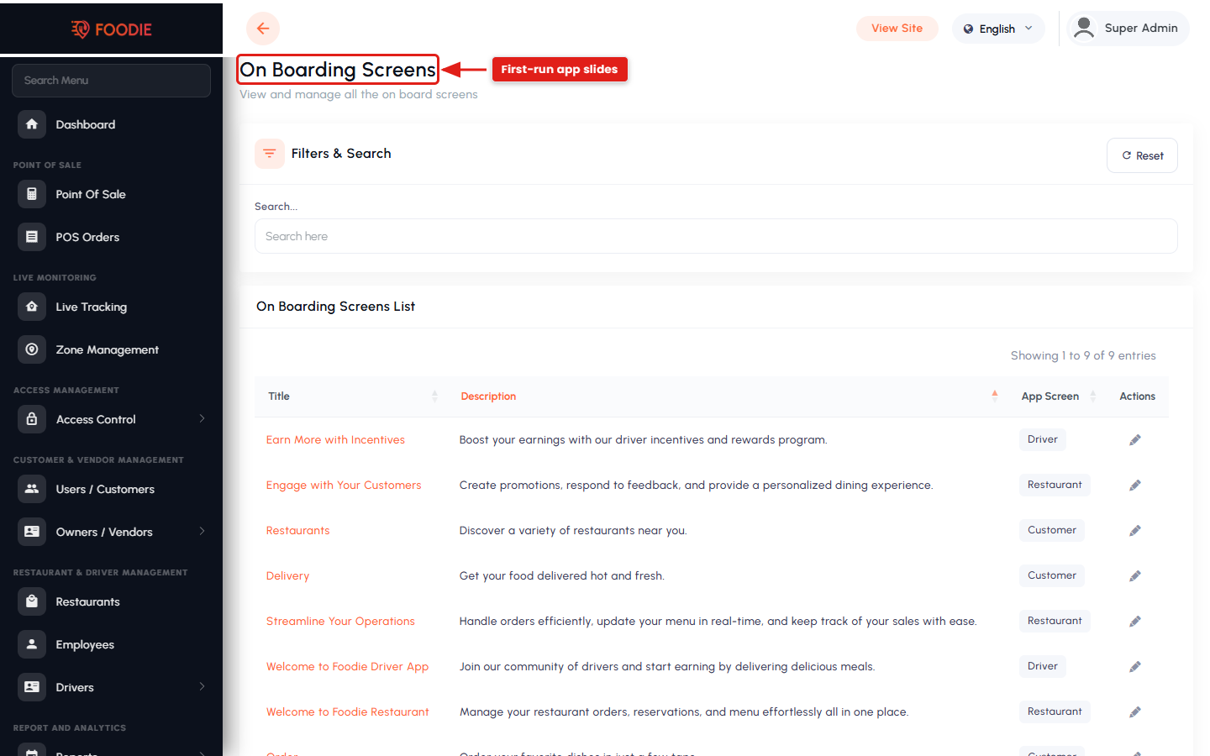1210x756 pixels.
Task: Open the Dashboard home icon
Action: 32,124
